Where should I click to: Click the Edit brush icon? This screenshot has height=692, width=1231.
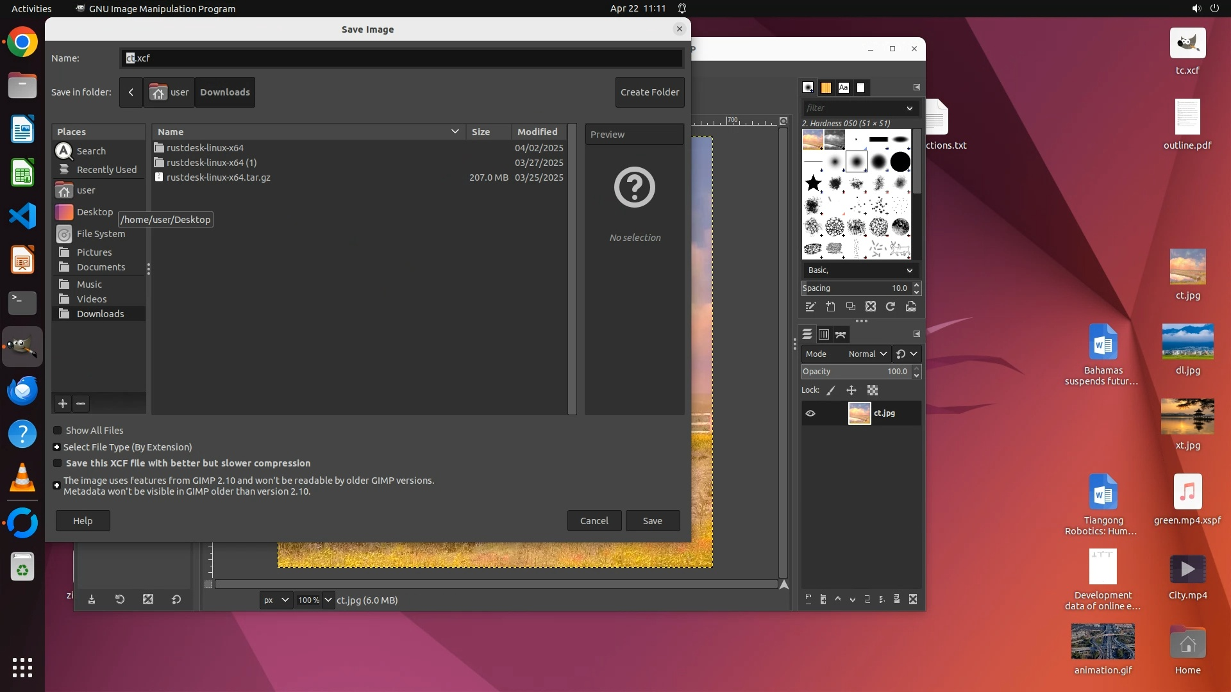point(810,307)
